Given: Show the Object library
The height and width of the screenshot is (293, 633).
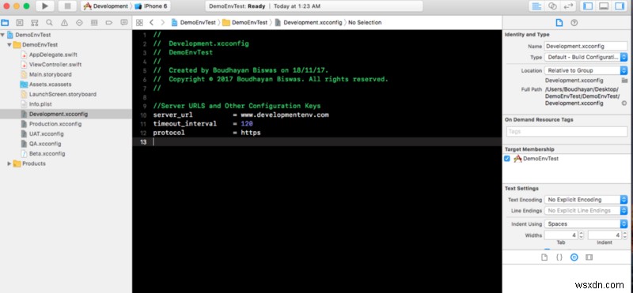Looking at the screenshot, I should (574, 257).
